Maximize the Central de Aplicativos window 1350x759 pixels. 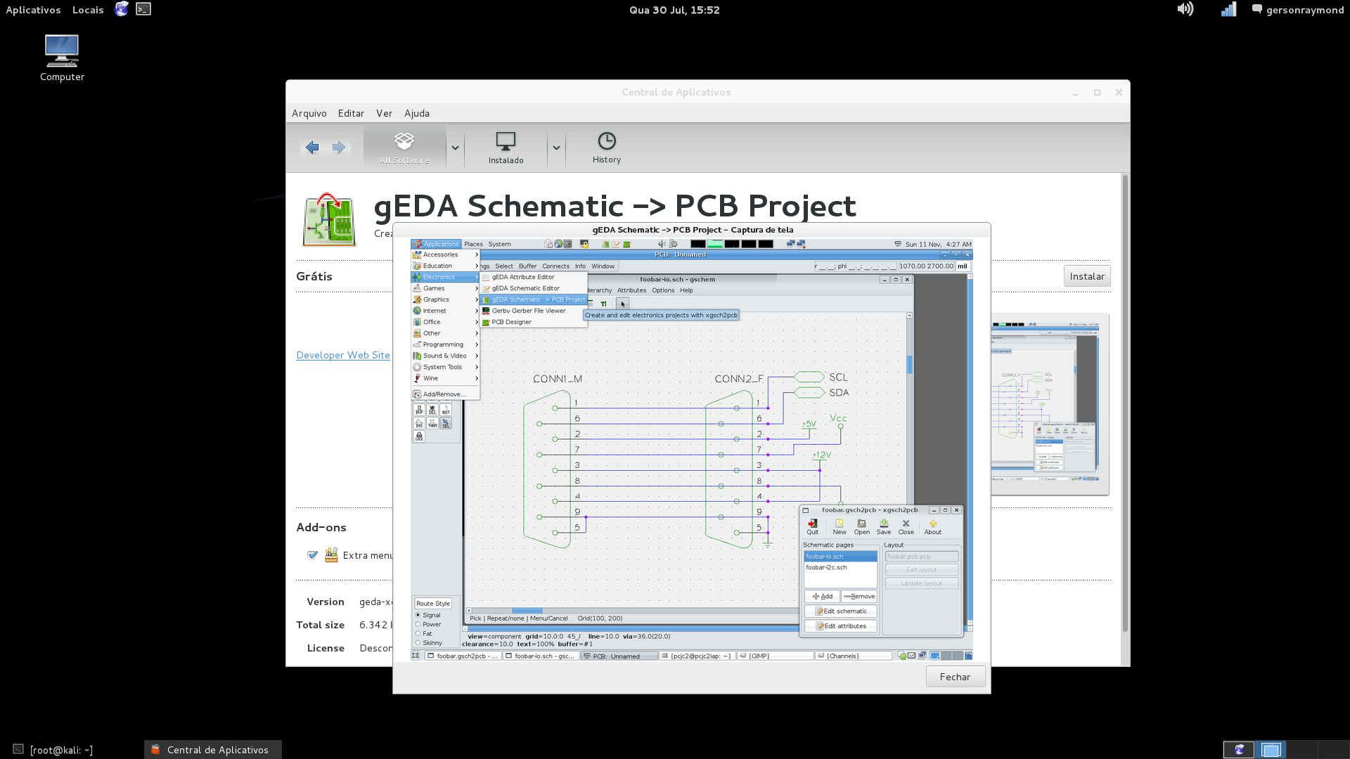point(1097,92)
